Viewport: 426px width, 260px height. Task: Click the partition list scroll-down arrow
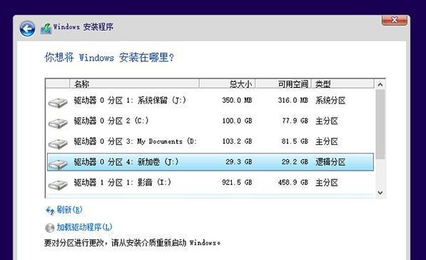(380, 193)
